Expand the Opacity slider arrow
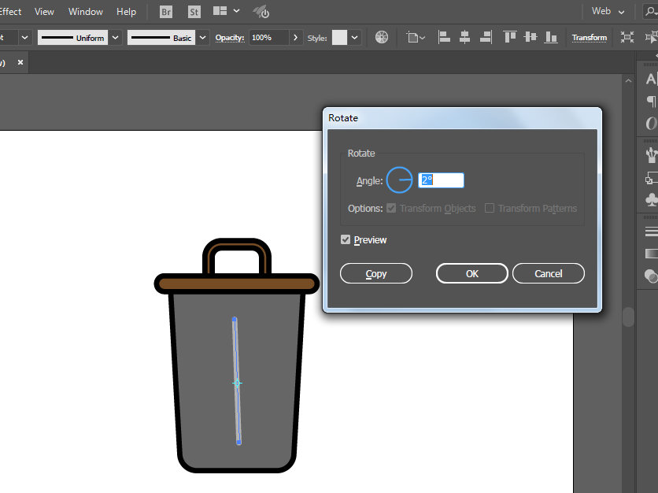Image resolution: width=658 pixels, height=493 pixels. click(295, 38)
